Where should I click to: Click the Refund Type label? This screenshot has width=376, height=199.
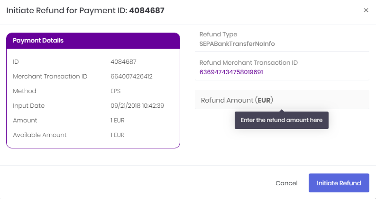218,35
